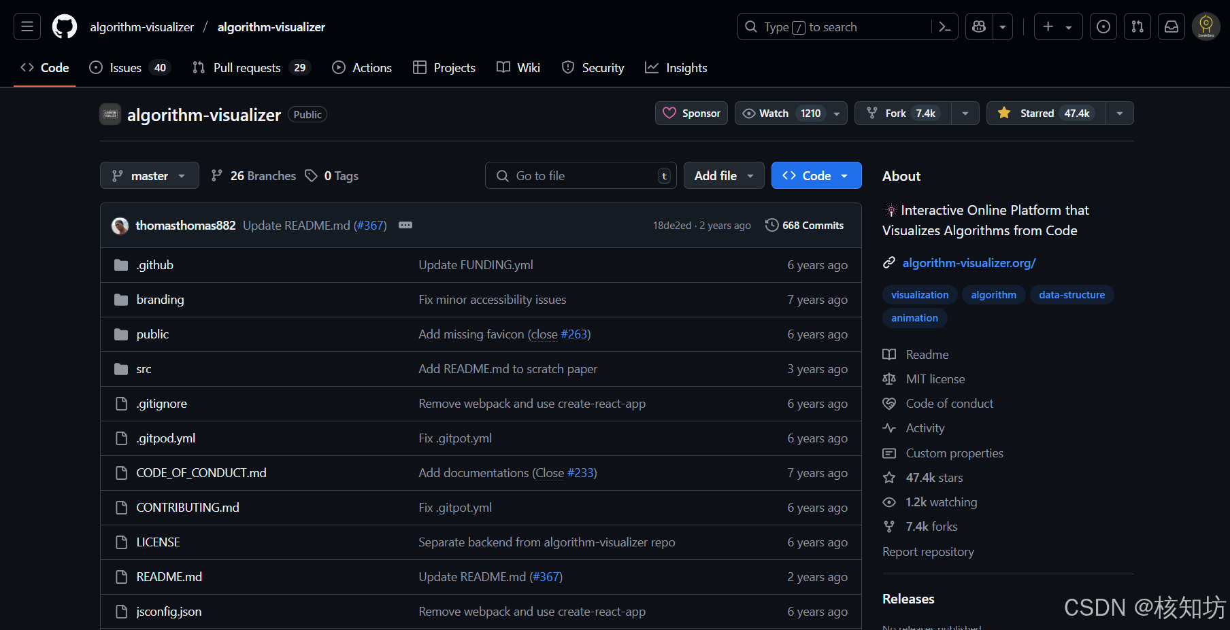The height and width of the screenshot is (630, 1230).
Task: Open the Insights tab
Action: pos(676,67)
